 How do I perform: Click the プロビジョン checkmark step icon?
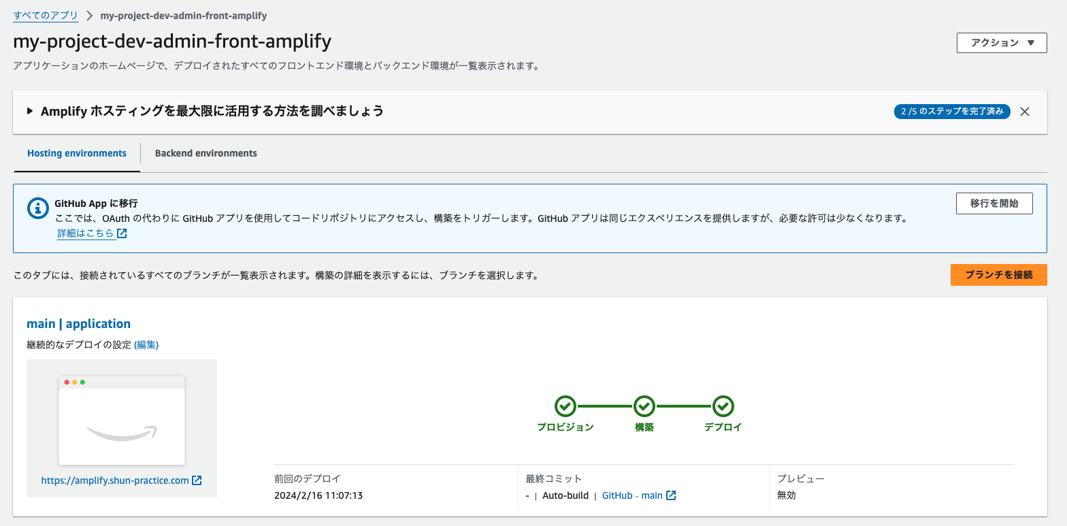coord(565,406)
